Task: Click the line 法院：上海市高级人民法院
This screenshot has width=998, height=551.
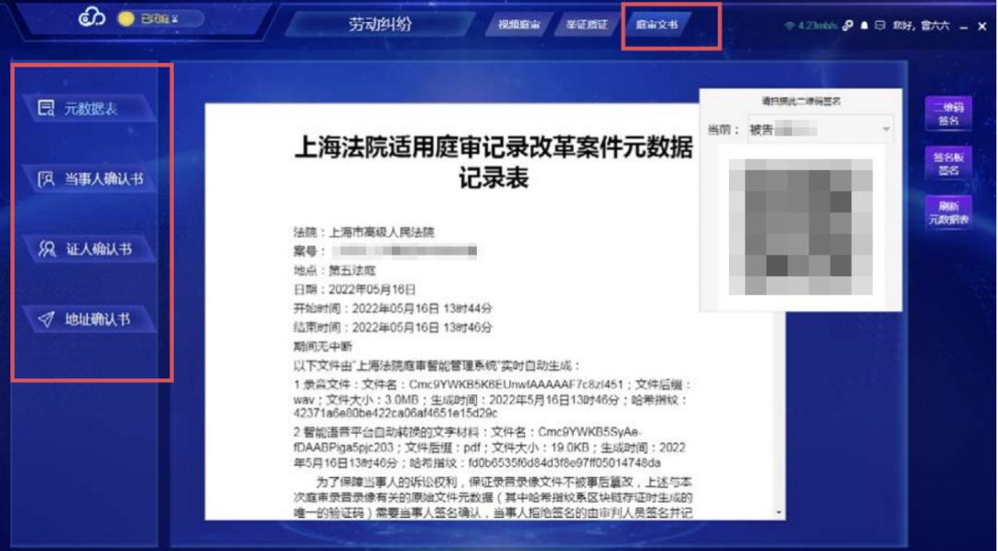Action: coord(364,232)
